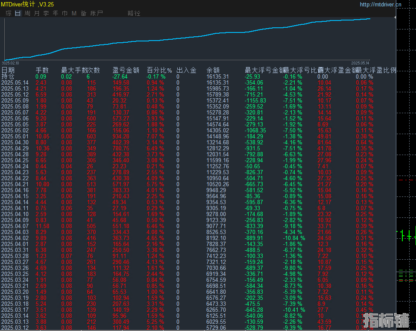
Task: Click the 手数 column header
Action: [x=42, y=70]
